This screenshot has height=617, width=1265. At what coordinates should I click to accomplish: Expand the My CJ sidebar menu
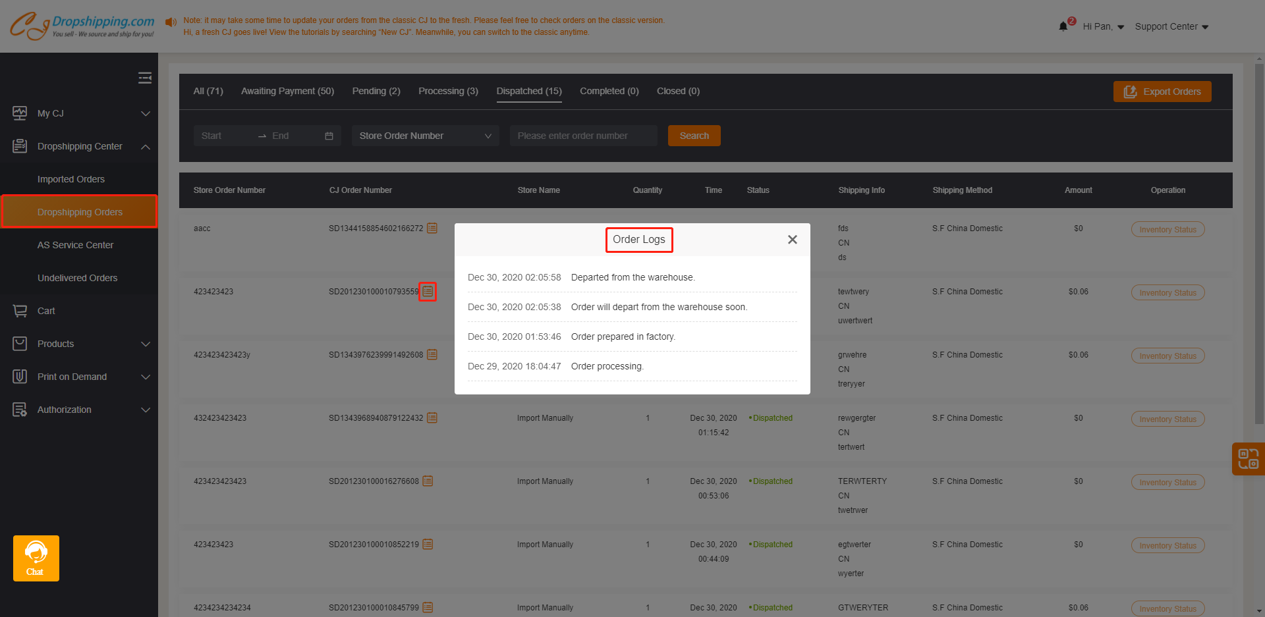pos(79,113)
